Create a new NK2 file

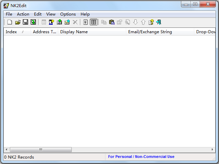[10, 22]
